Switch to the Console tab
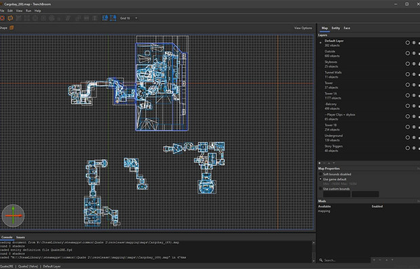The image size is (420, 269). [x=7, y=237]
